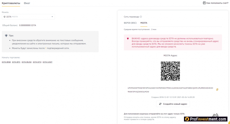Click the 1 подтверждений сети tip line
The image size is (230, 124).
pos(41,48)
